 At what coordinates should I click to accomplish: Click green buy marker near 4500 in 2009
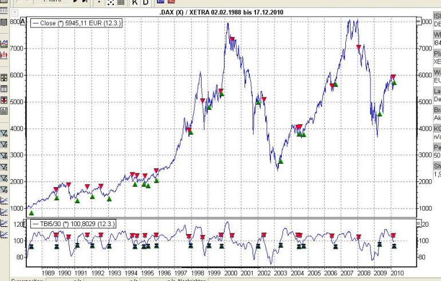(380, 114)
